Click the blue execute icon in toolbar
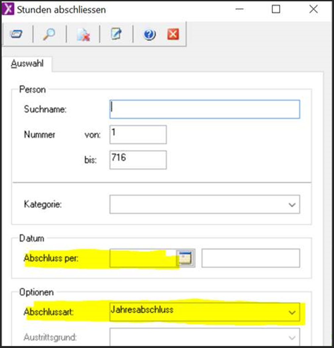 point(16,34)
